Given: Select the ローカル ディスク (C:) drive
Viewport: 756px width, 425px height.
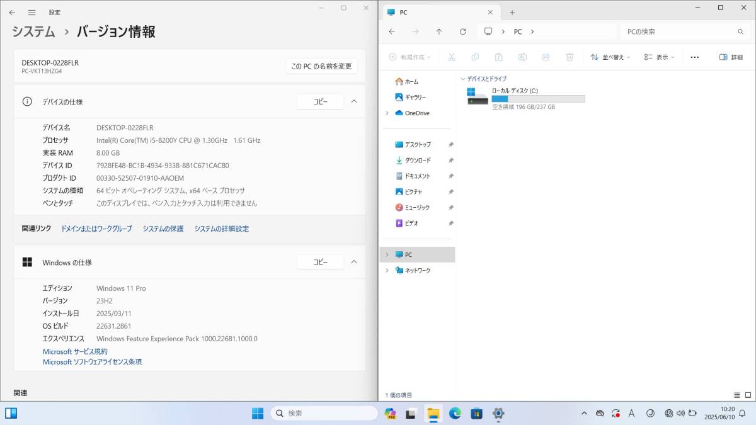Looking at the screenshot, I should (x=525, y=99).
